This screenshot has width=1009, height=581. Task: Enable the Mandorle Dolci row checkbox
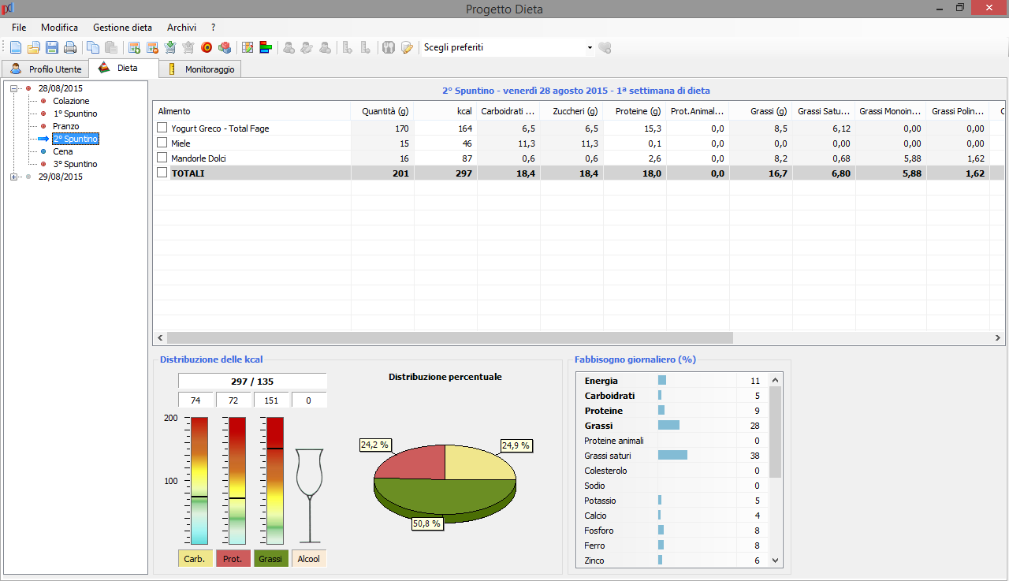point(162,158)
